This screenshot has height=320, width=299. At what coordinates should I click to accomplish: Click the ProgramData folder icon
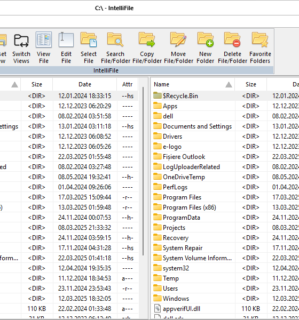tap(158, 217)
